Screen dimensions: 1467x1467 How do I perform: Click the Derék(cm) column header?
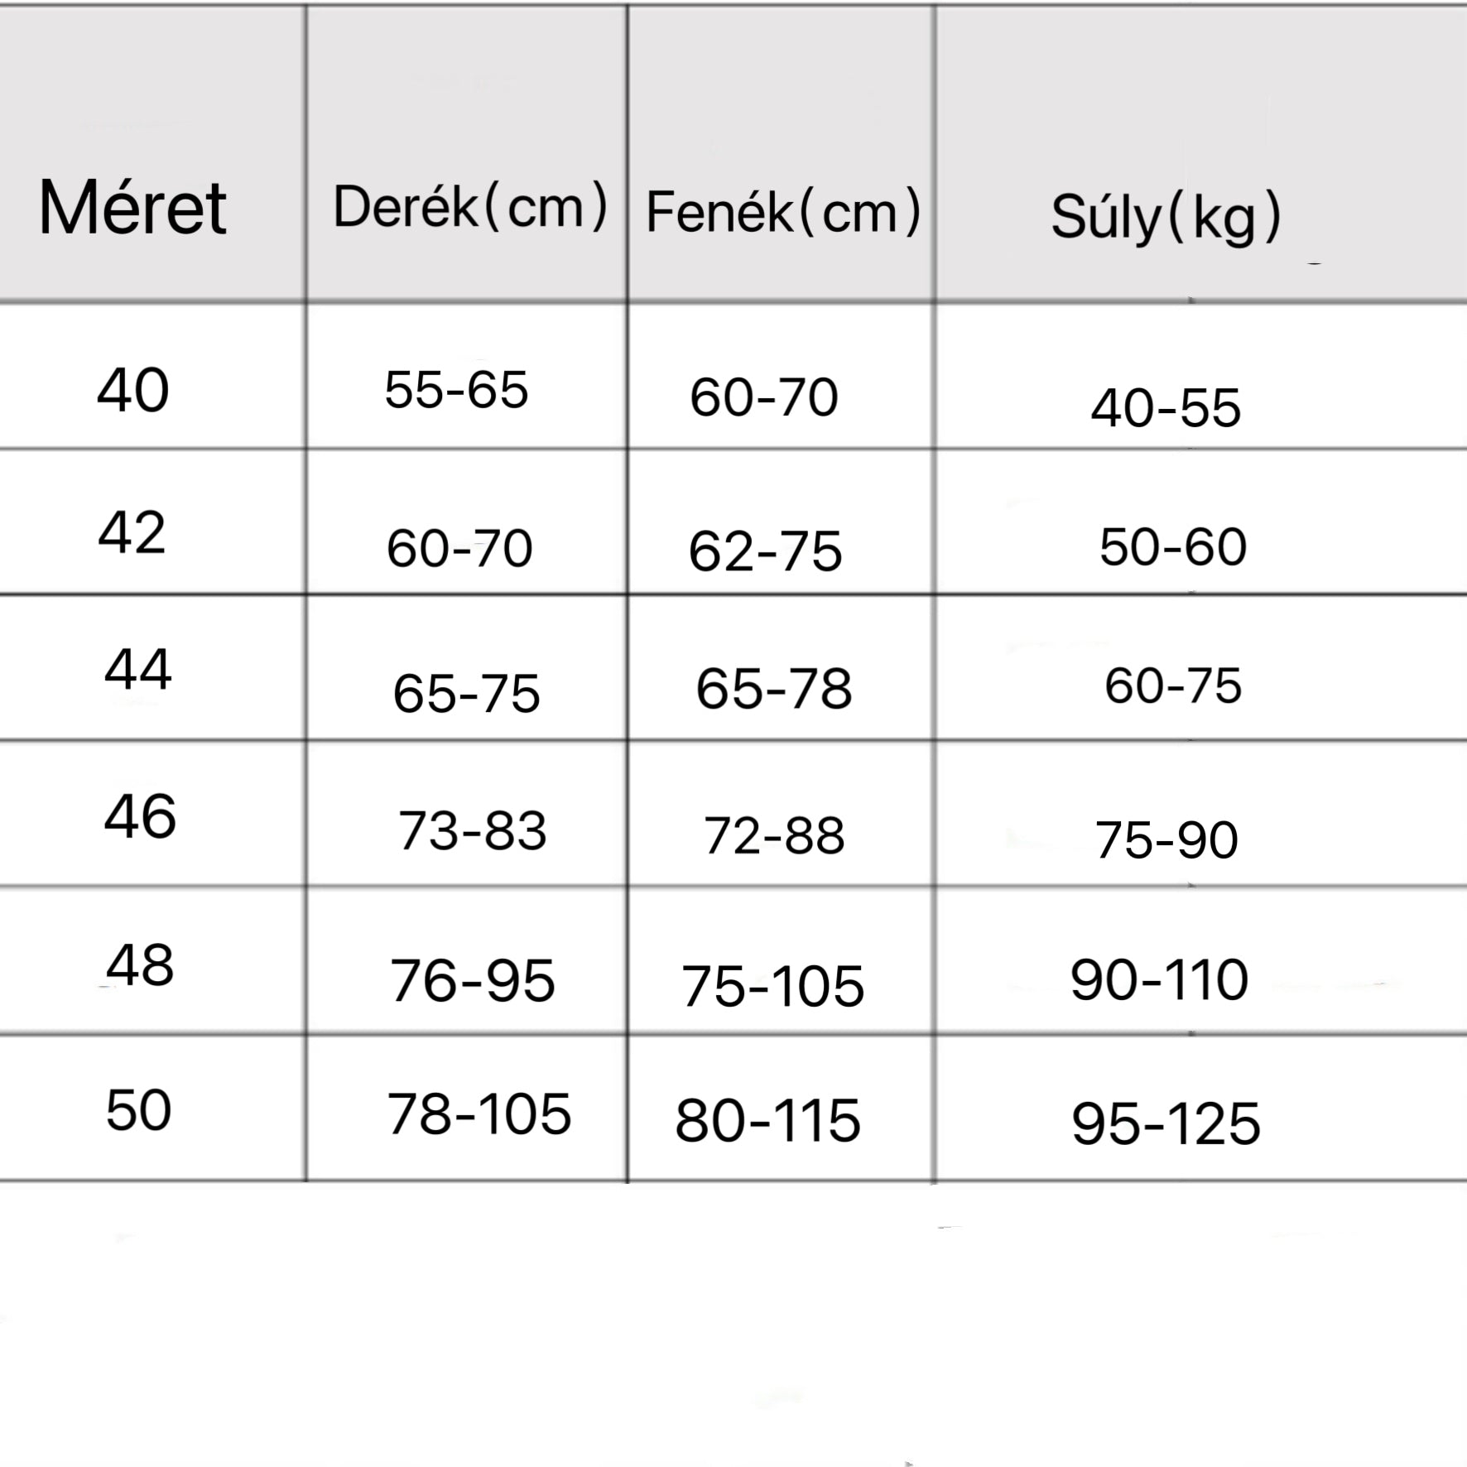pyautogui.click(x=470, y=207)
